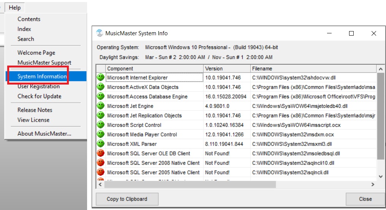Screen dimensions: 386x210
Task: Click version value 1.0.10240.16384
Action: (224, 125)
